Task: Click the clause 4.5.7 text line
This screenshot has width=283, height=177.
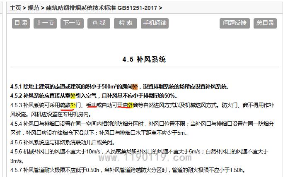Action: 124,170
